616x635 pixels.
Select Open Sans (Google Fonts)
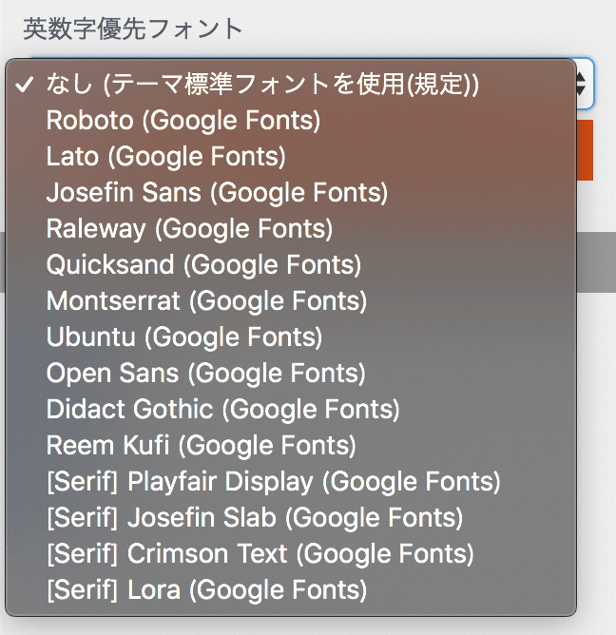coord(205,374)
